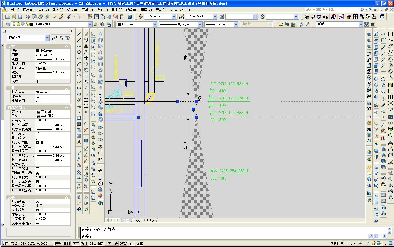Image resolution: width=394 pixels, height=247 pixels.
Task: Open the Layer Properties Manager icon
Action: 7,24
